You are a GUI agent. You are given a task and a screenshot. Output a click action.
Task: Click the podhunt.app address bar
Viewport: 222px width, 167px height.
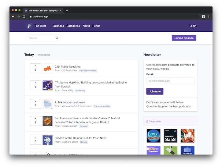[x=113, y=16]
